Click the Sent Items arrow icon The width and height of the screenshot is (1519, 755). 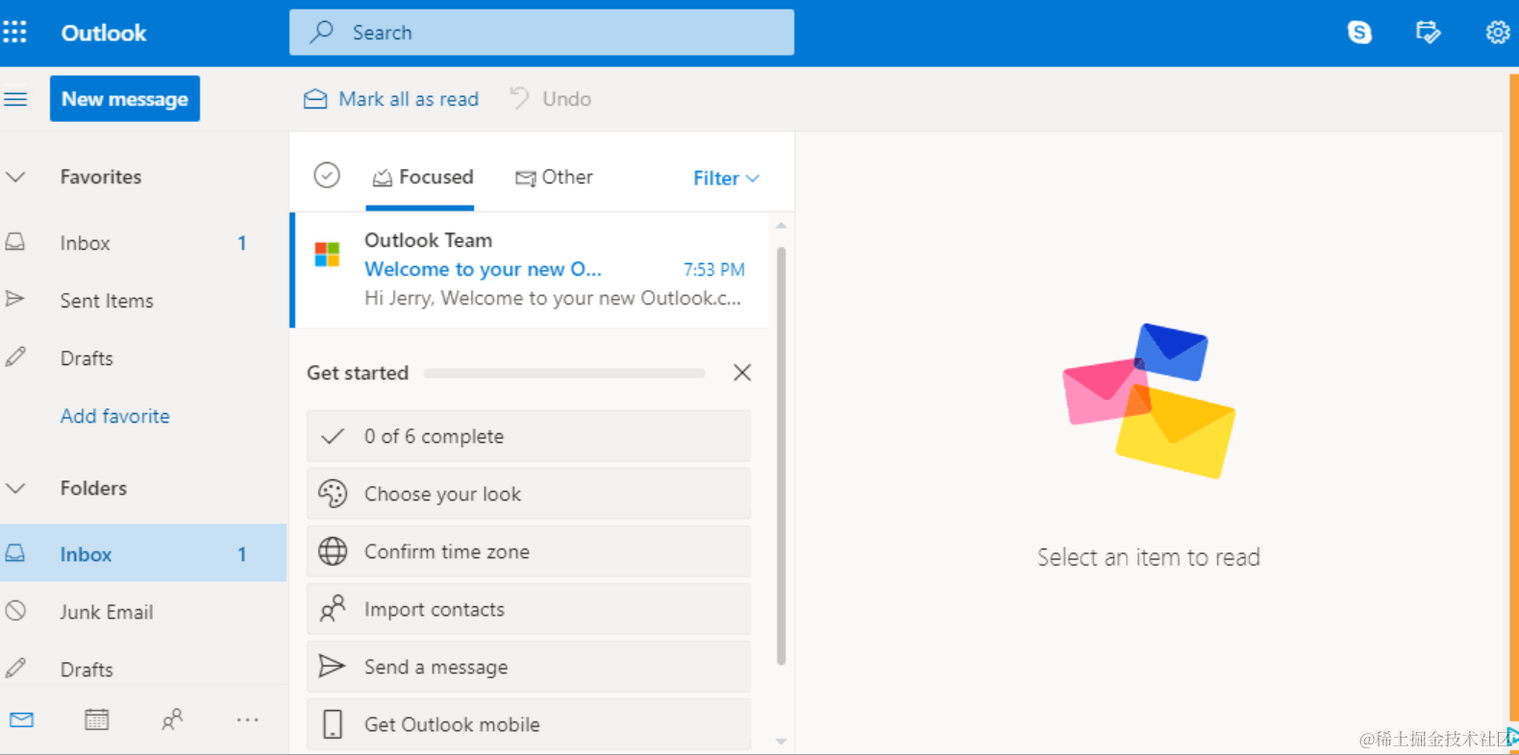point(15,299)
